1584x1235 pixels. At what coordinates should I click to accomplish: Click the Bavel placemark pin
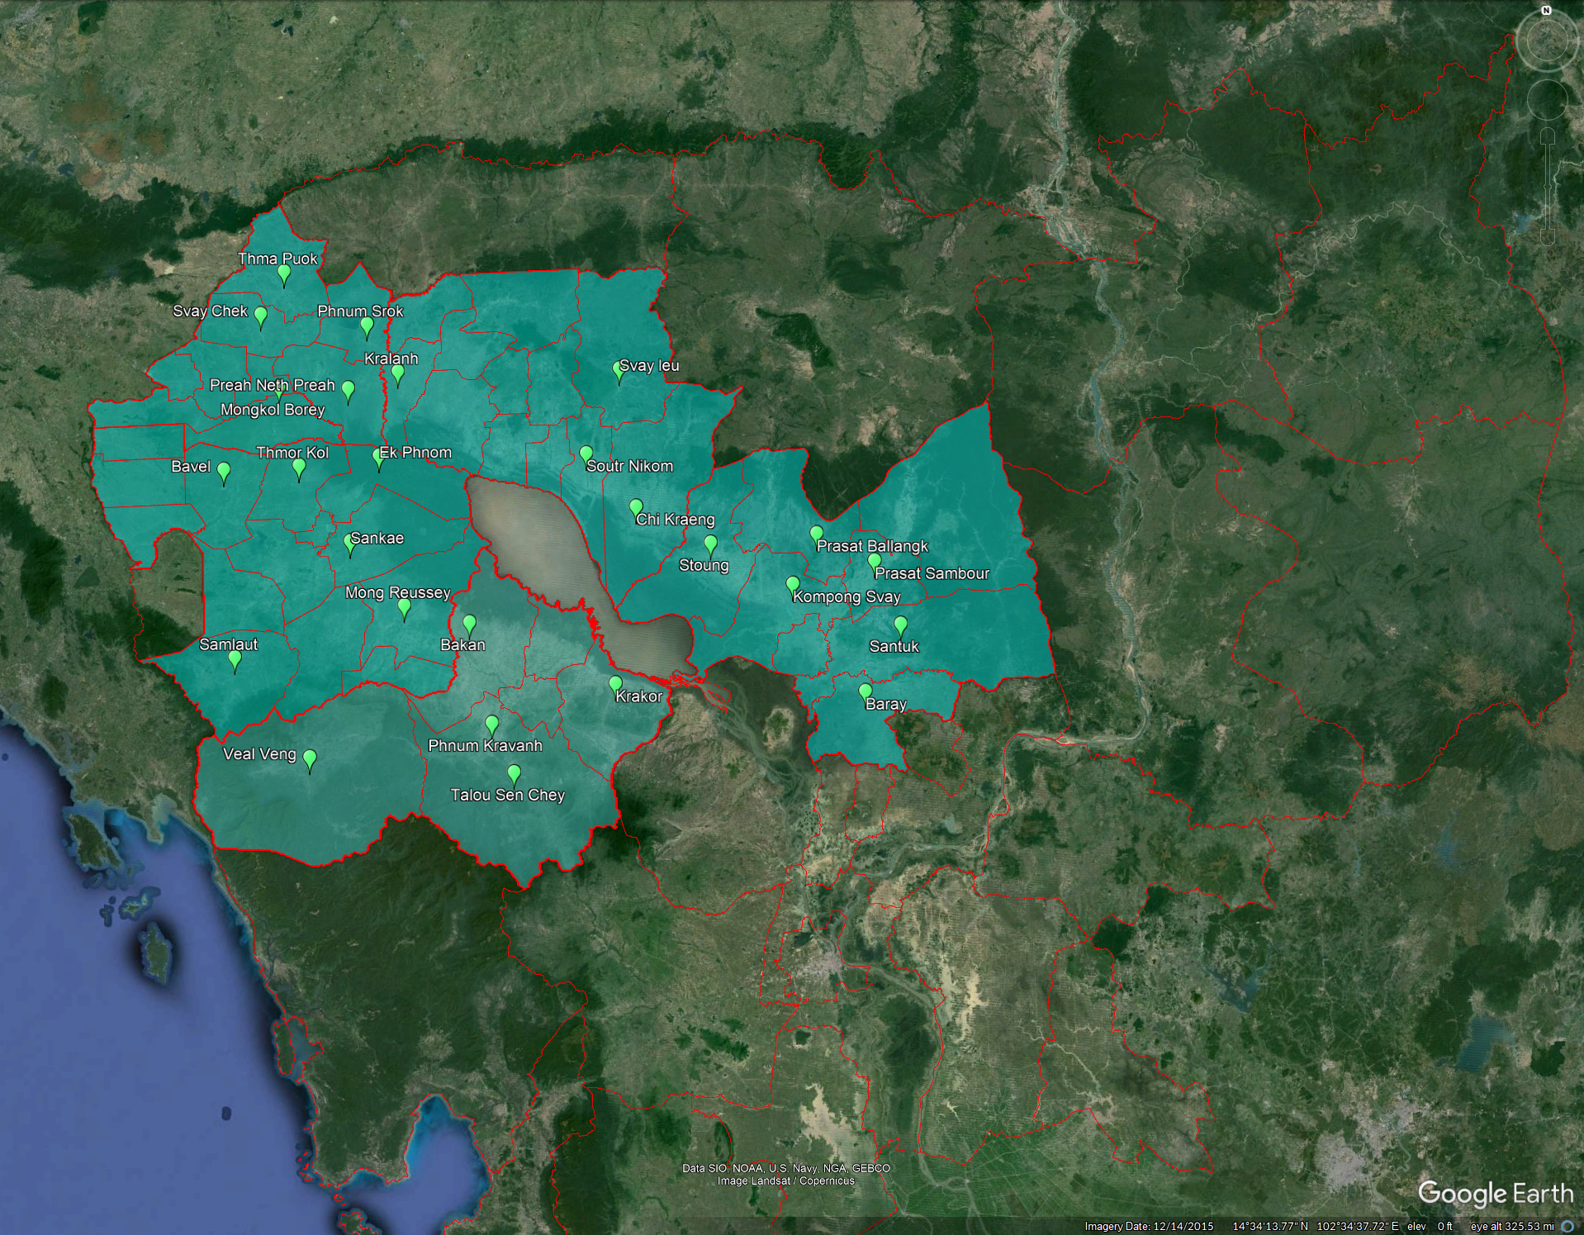223,472
